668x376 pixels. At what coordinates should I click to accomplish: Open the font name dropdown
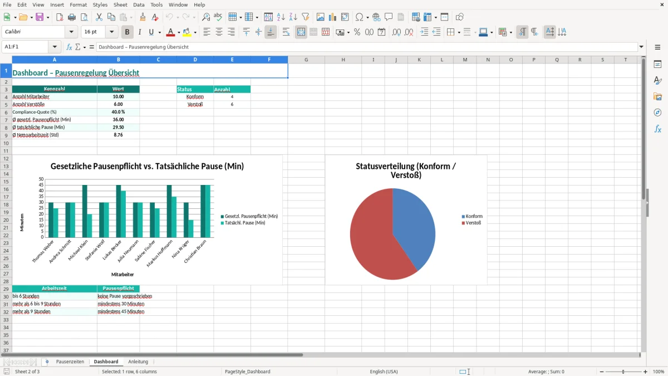point(71,32)
